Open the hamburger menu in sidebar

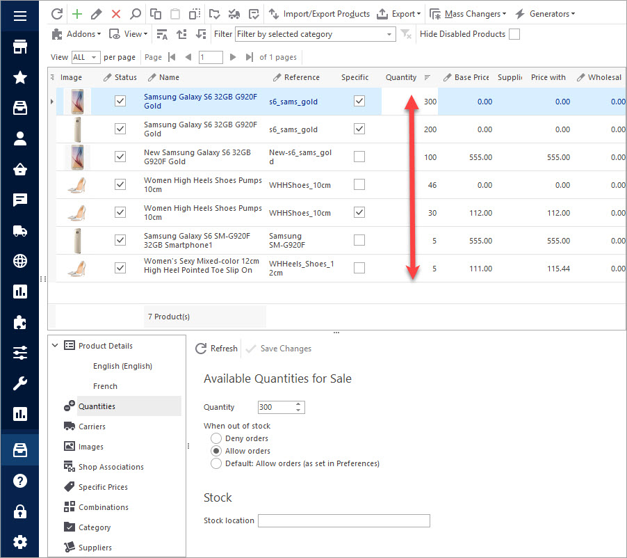pyautogui.click(x=20, y=16)
